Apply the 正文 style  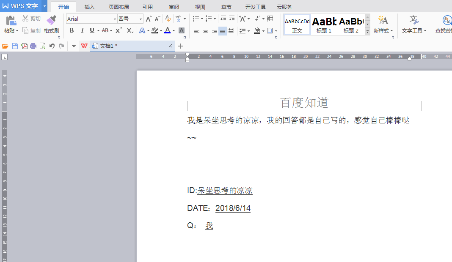coord(297,25)
